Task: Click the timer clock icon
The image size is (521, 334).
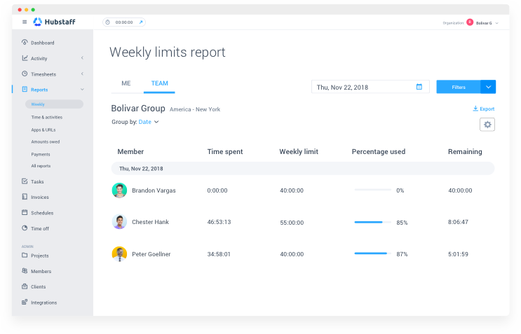Action: click(108, 22)
